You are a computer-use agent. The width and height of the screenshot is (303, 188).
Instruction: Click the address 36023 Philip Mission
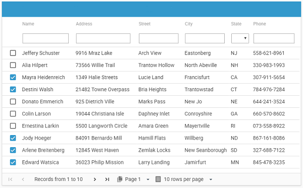(99, 162)
